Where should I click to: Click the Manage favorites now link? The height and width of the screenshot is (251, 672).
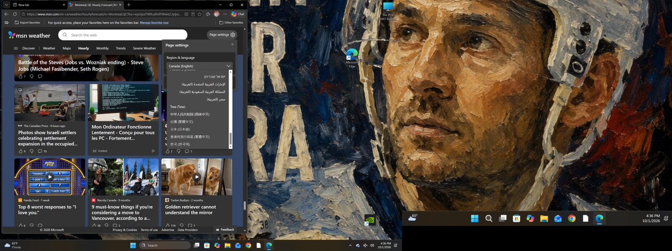pyautogui.click(x=154, y=23)
